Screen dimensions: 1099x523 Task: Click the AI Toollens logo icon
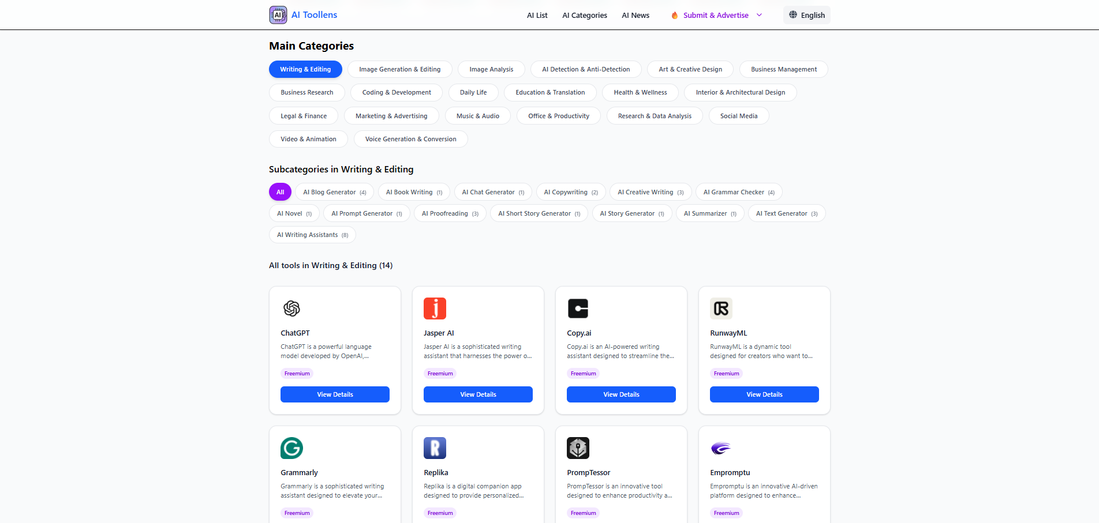[278, 15]
